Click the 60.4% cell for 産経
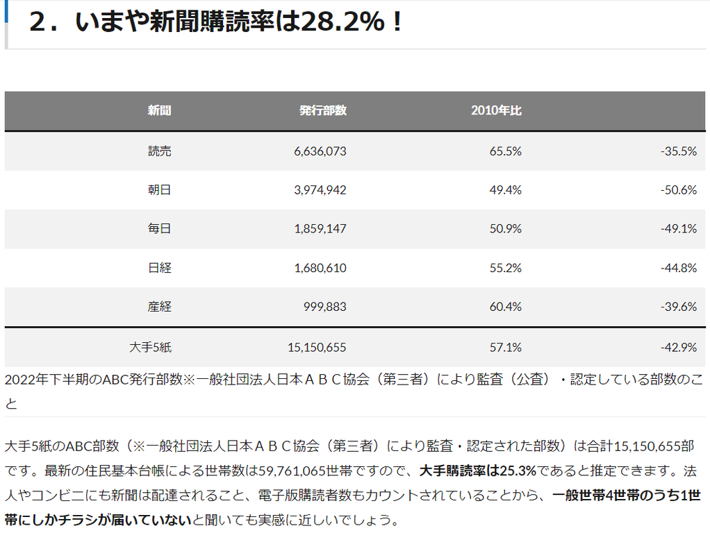This screenshot has height=533, width=710. (x=505, y=307)
